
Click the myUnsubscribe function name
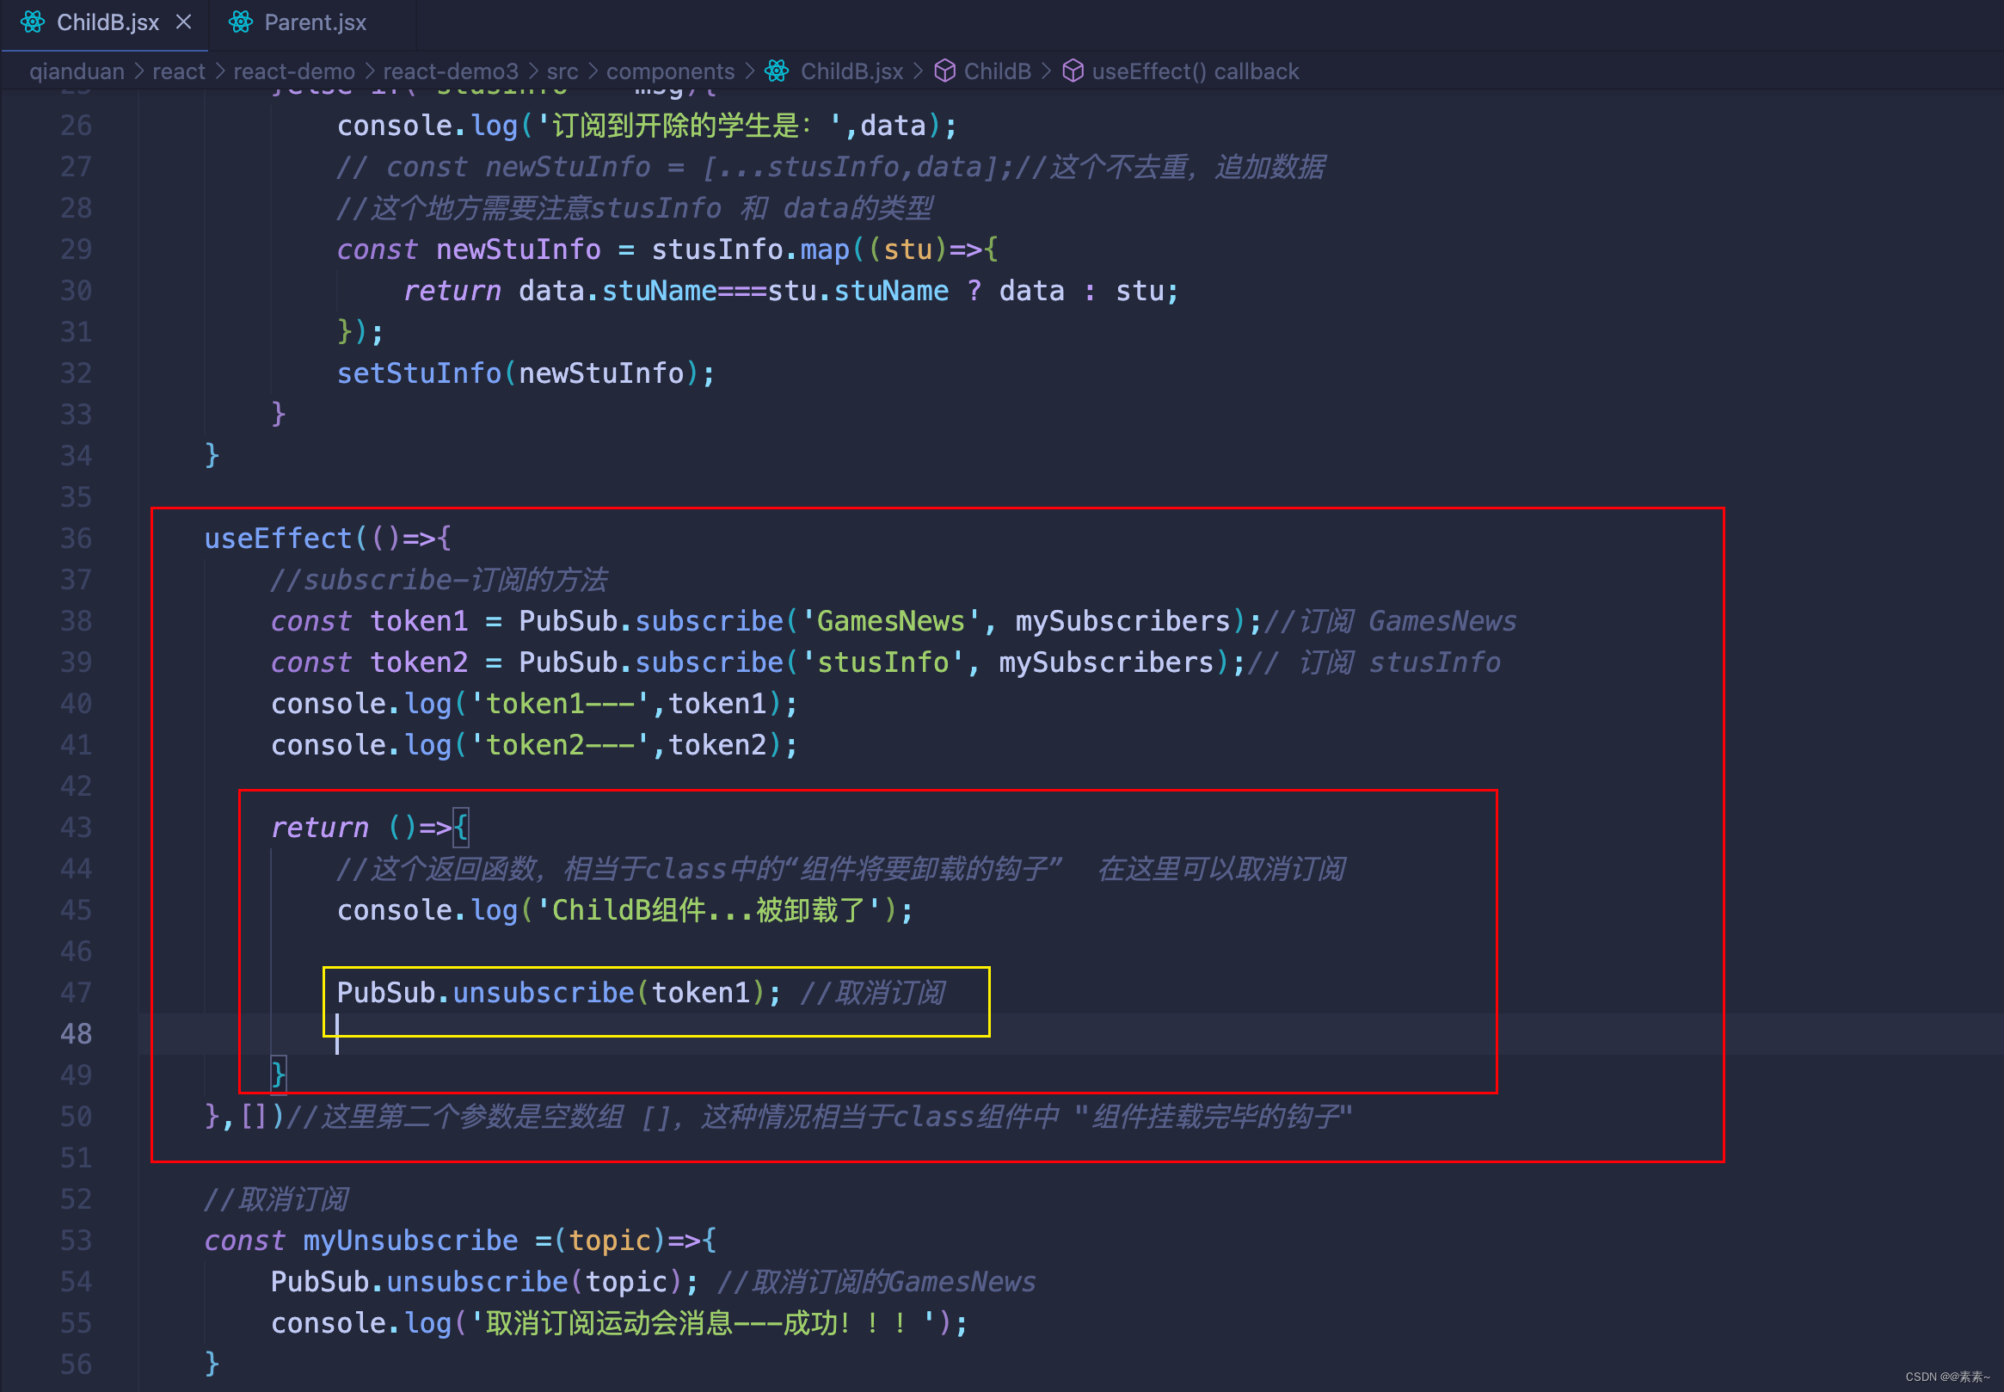tap(409, 1241)
